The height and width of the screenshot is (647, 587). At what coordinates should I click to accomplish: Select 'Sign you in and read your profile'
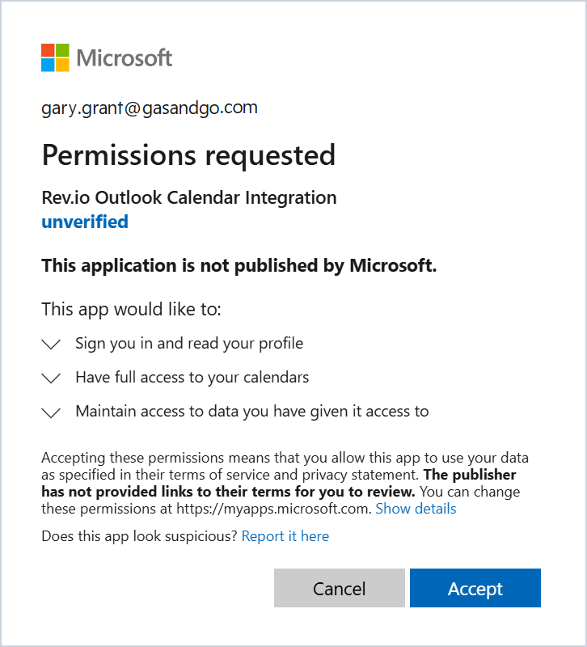[189, 344]
